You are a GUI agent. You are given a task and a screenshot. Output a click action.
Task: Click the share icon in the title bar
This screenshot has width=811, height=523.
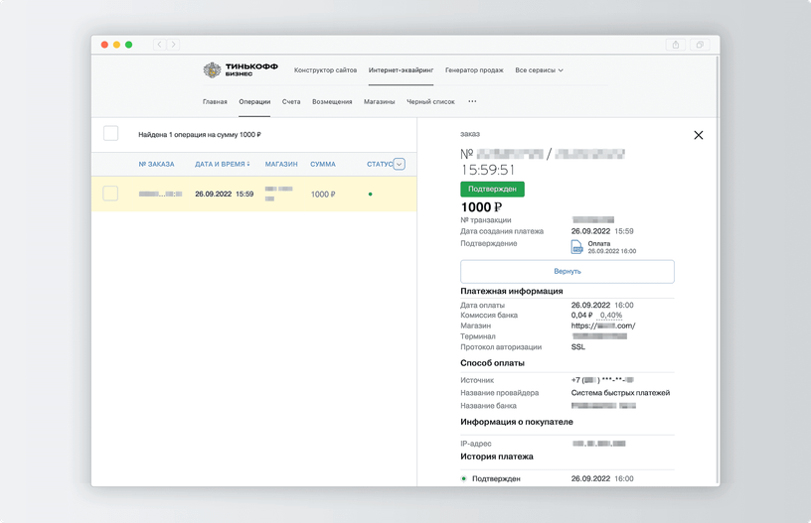(x=676, y=45)
